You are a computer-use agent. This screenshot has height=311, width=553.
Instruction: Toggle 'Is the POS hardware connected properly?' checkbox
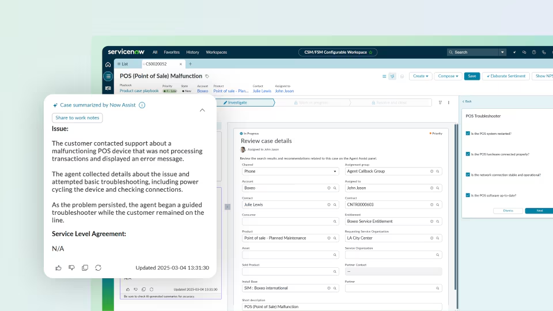[468, 154]
